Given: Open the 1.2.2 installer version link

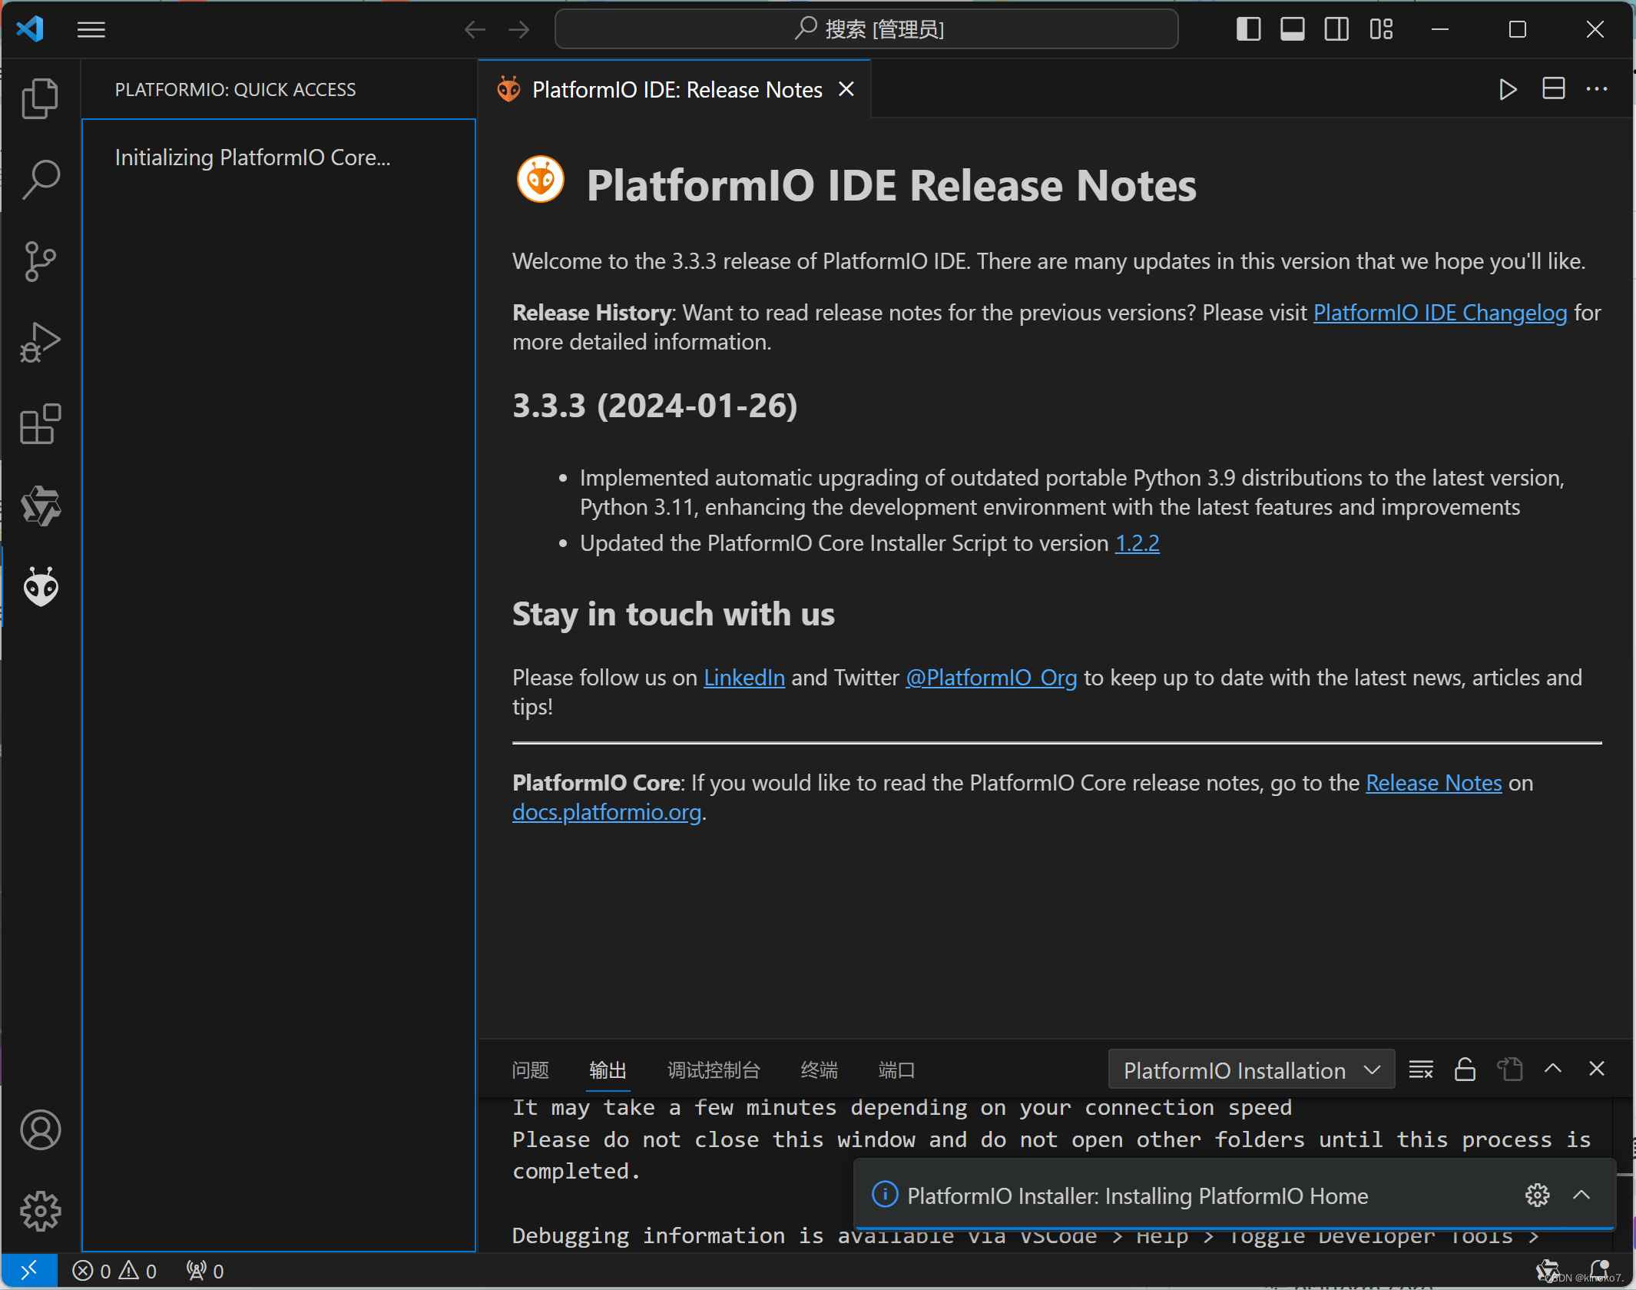Looking at the screenshot, I should click(1137, 543).
